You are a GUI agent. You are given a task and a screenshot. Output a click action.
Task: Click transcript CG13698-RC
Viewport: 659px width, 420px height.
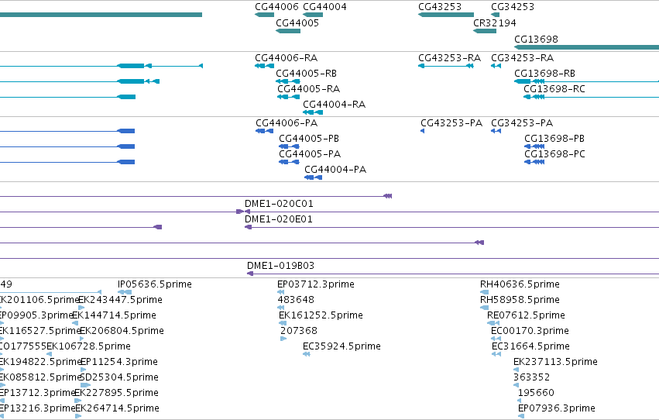(554, 88)
